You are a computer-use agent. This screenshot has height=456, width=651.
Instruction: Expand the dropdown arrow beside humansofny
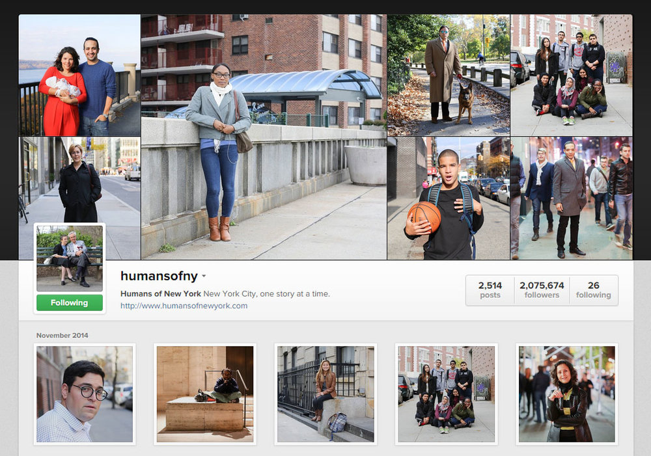tap(204, 276)
